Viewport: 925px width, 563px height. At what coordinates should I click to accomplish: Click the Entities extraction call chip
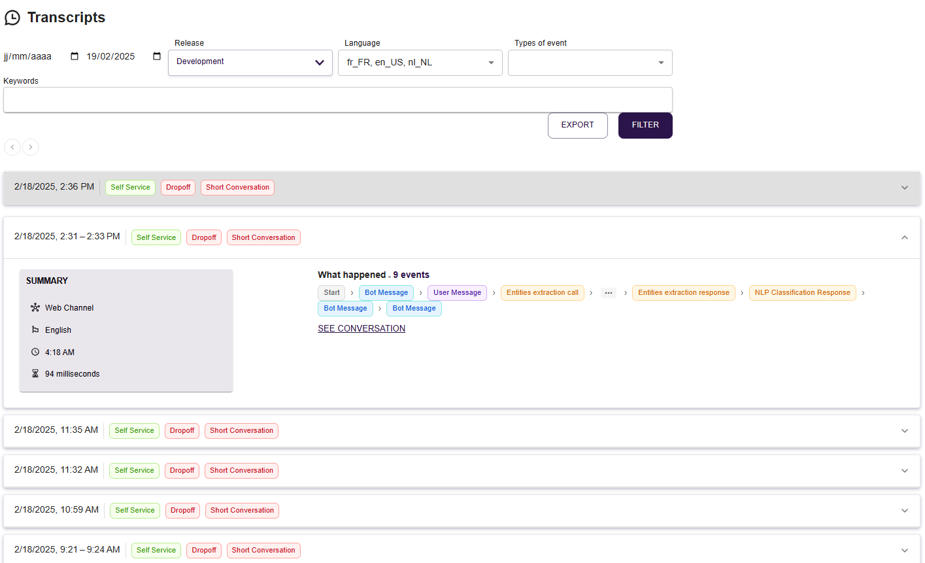point(543,293)
